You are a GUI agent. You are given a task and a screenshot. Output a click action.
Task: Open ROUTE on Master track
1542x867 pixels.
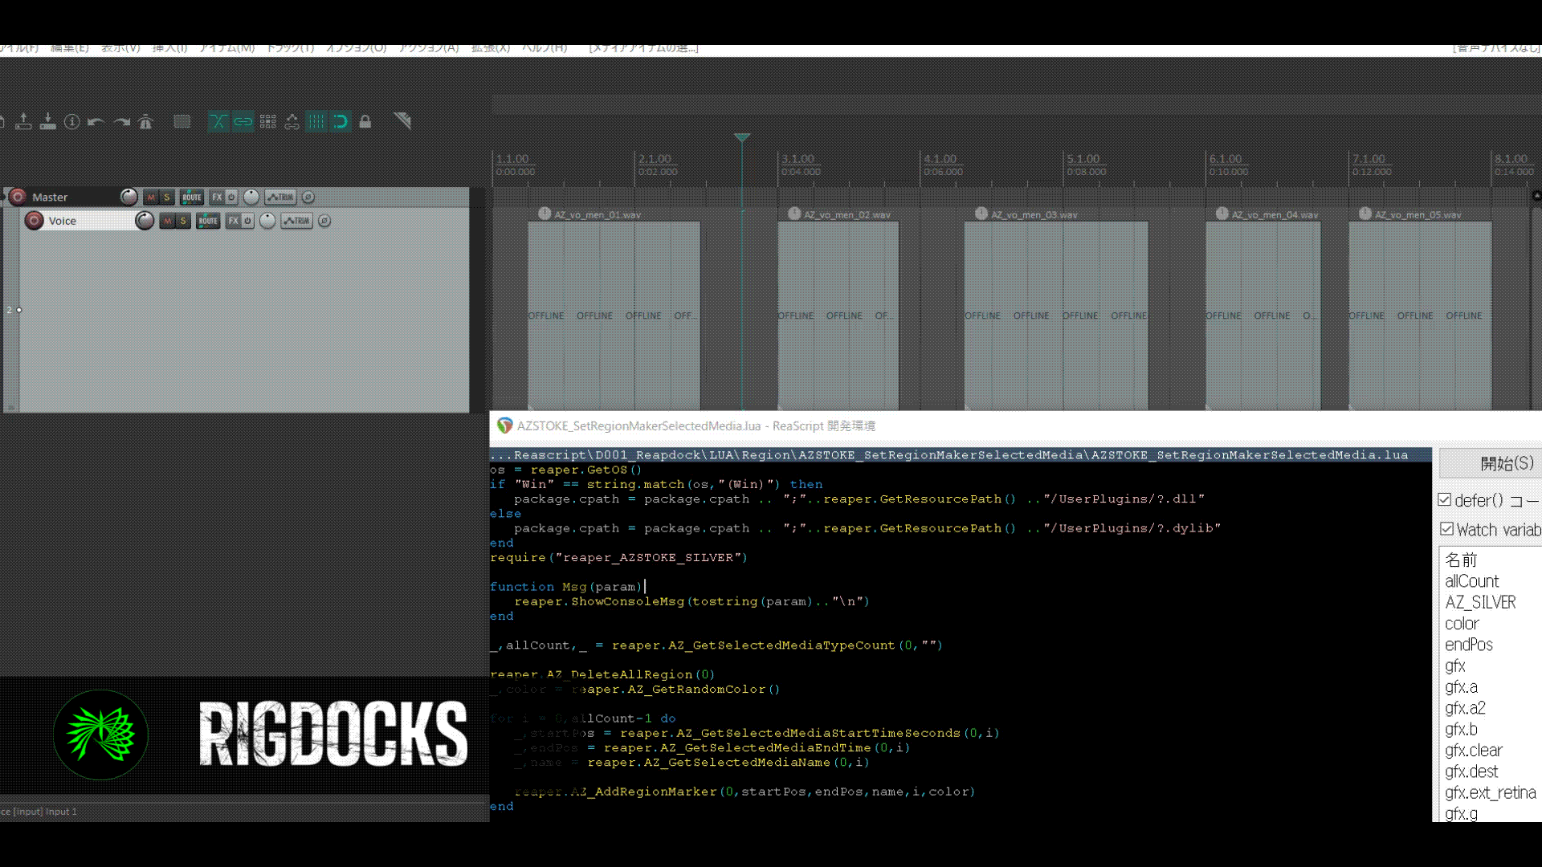tap(192, 197)
